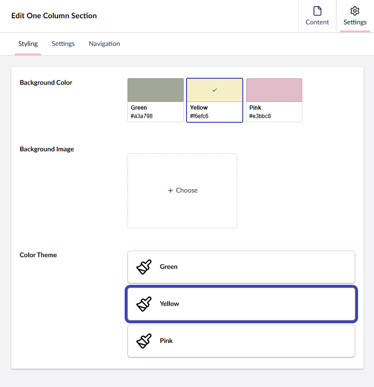
Task: Click Choose to add a background image
Action: coord(187,191)
